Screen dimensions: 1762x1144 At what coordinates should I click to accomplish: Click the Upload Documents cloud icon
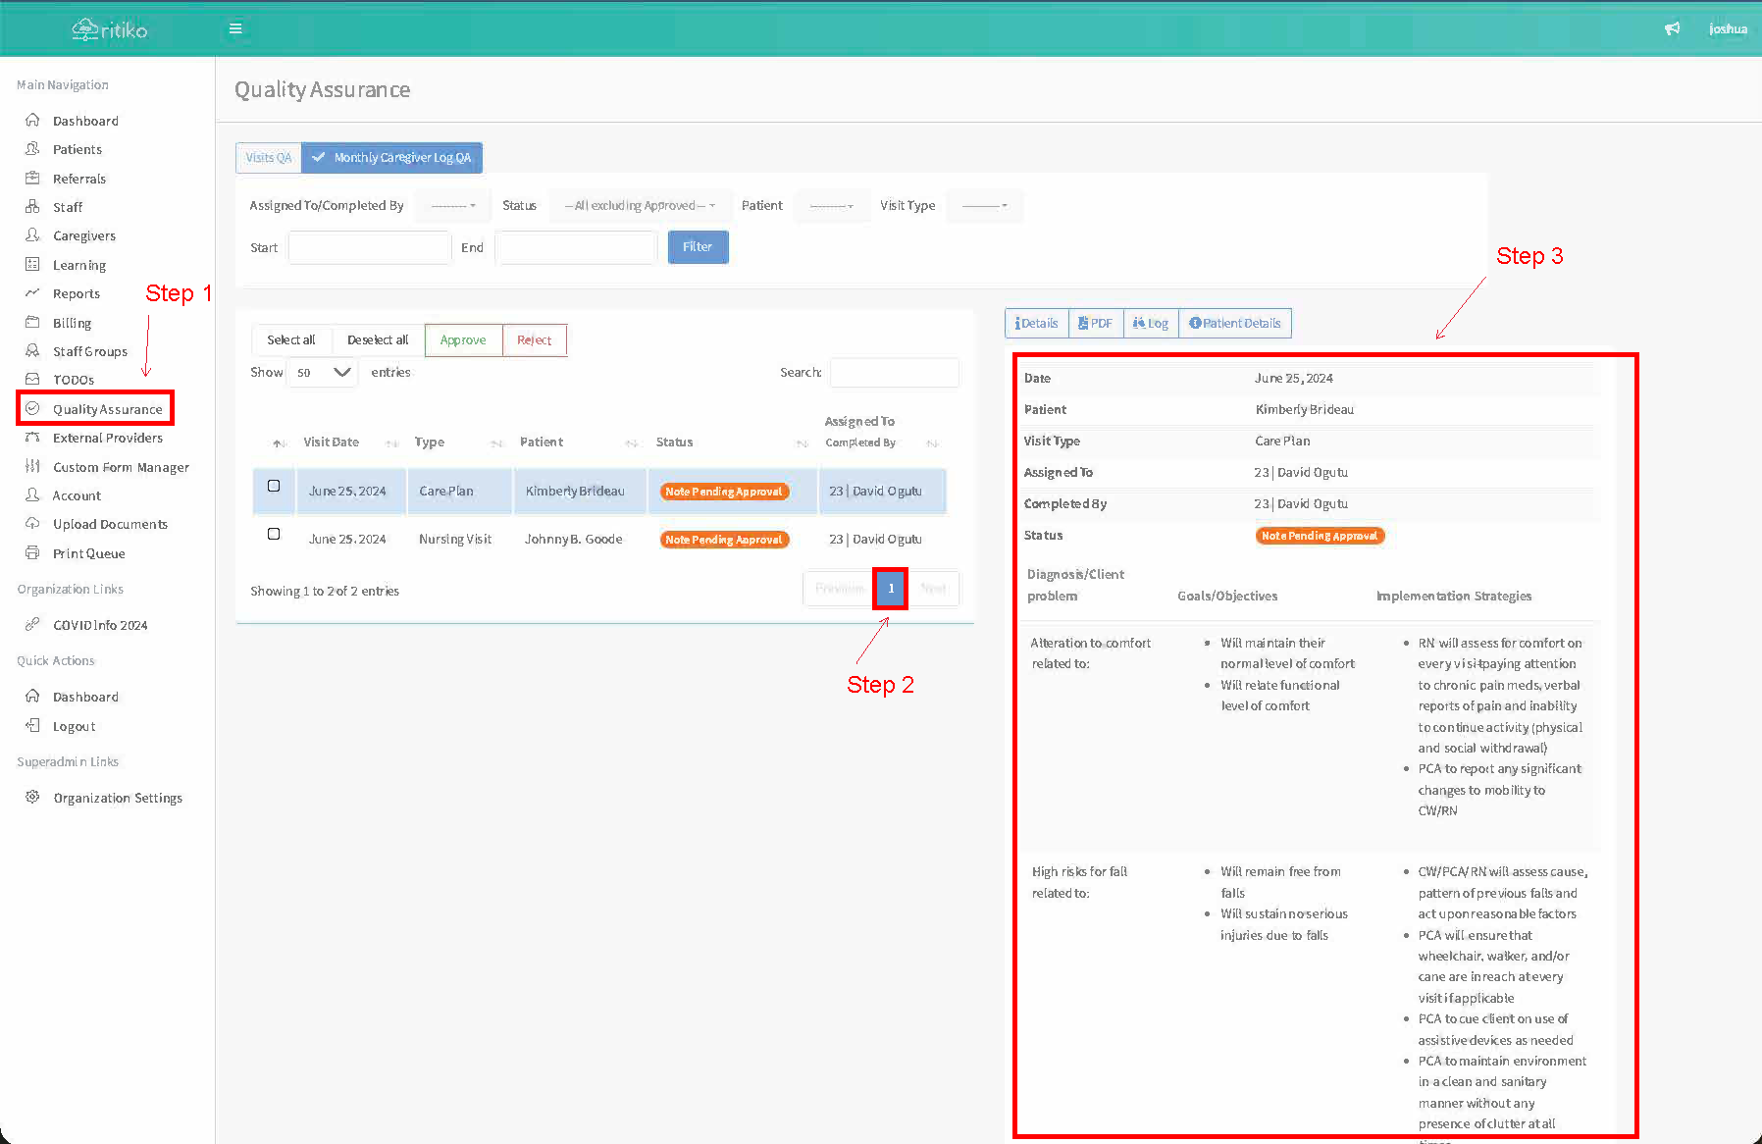pyautogui.click(x=32, y=524)
